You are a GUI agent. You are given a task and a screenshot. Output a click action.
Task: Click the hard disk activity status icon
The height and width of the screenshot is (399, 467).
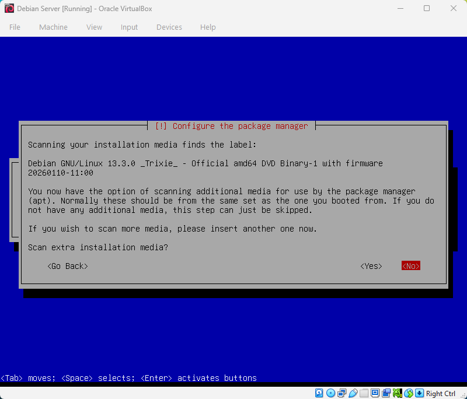(319, 393)
